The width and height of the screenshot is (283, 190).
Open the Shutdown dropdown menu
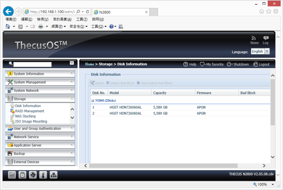point(238,64)
